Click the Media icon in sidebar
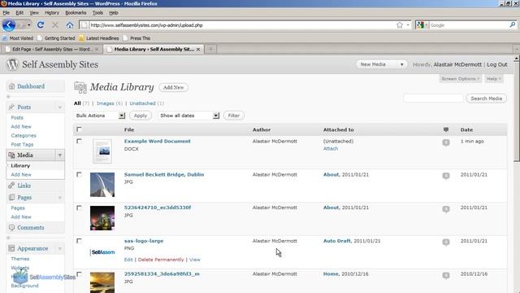The height and width of the screenshot is (293, 520). click(x=11, y=155)
